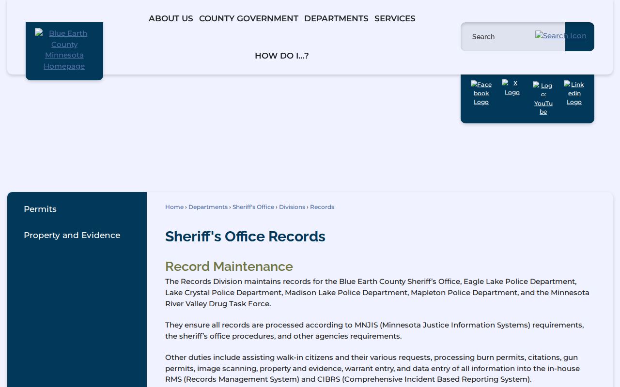Viewport: 620px width, 387px height.
Task: Go to Sheriff's Office breadcrumb link
Action: click(253, 207)
